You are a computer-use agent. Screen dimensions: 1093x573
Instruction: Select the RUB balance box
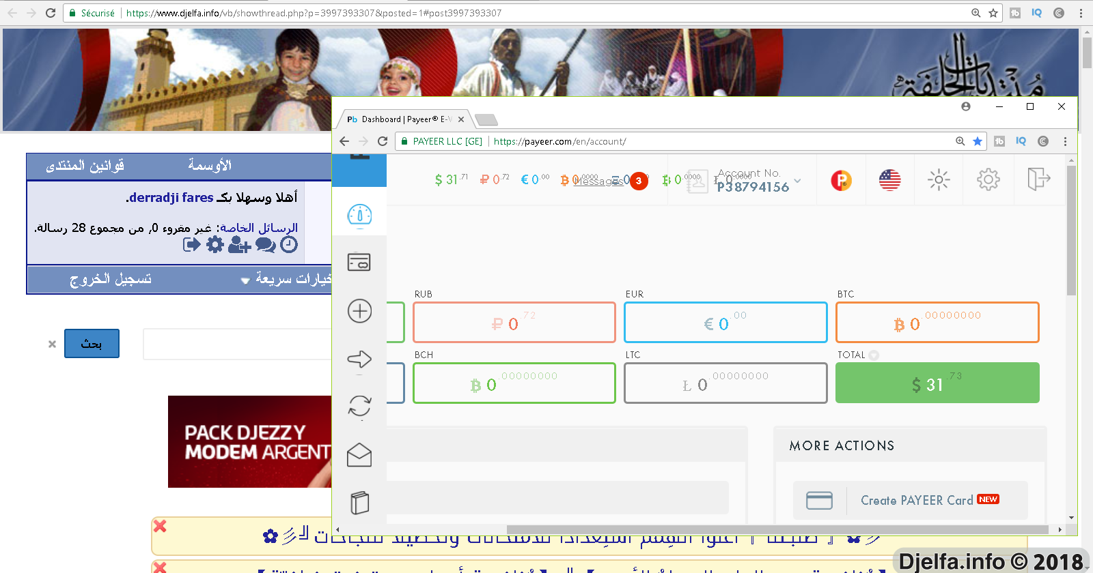[514, 322]
